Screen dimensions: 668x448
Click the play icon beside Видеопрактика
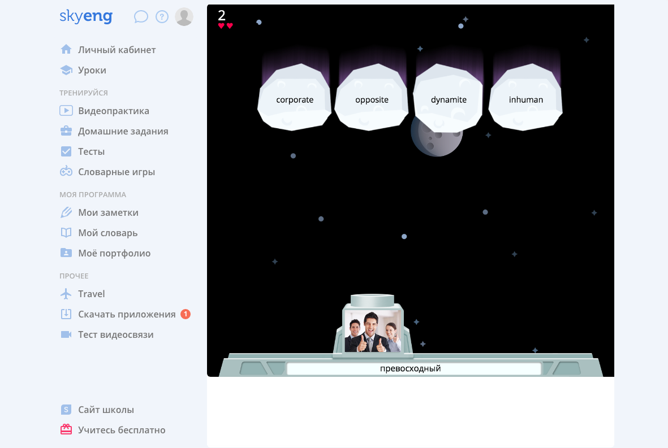[x=66, y=111]
